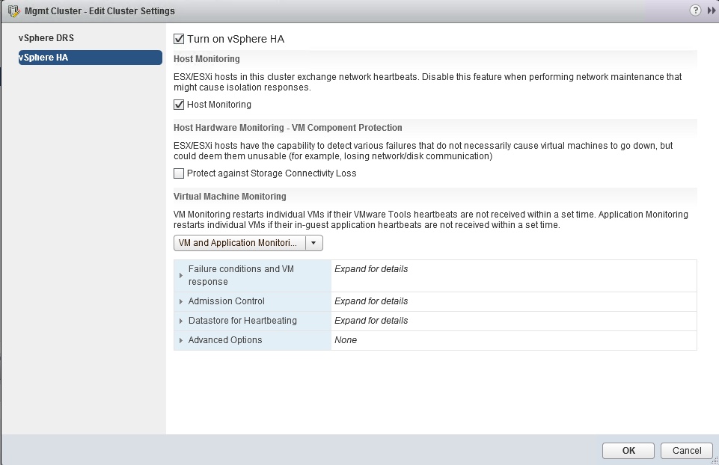Click the None value for Advanced Options
Image resolution: width=719 pixels, height=465 pixels.
pyautogui.click(x=346, y=340)
